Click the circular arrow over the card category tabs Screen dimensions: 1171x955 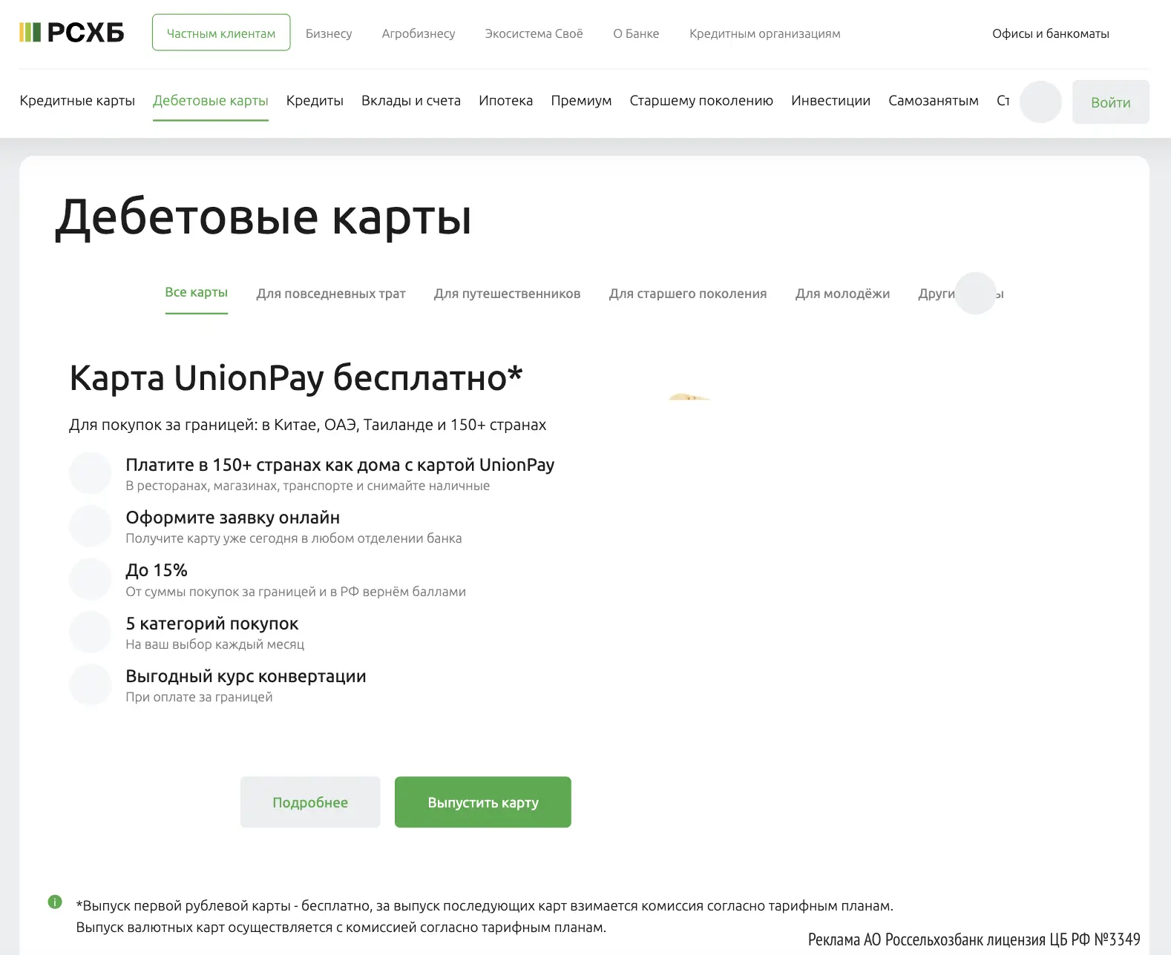point(975,293)
